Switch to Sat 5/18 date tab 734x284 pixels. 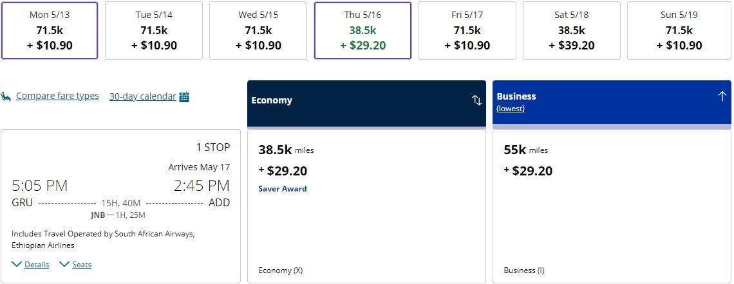tap(571, 30)
